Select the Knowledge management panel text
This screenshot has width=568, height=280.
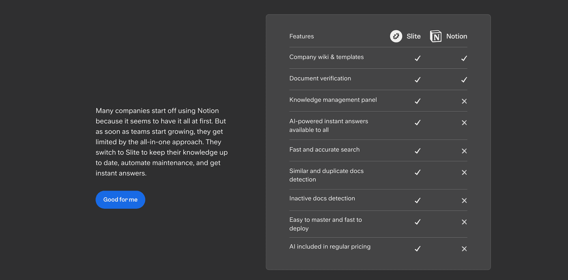333,100
